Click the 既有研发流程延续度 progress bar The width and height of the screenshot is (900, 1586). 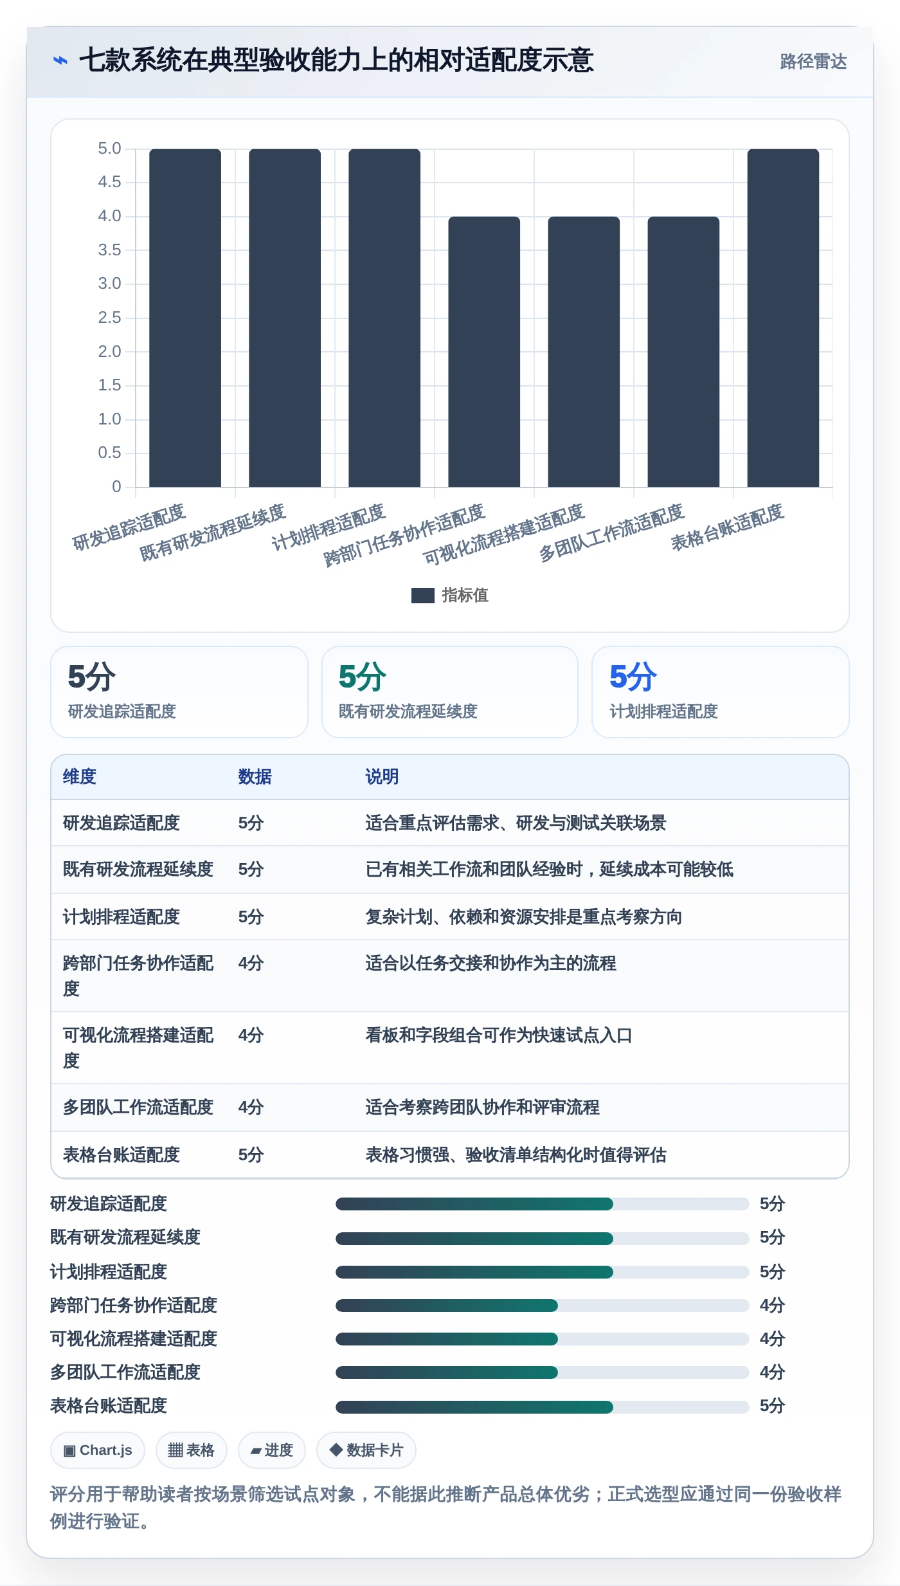[x=543, y=1238]
